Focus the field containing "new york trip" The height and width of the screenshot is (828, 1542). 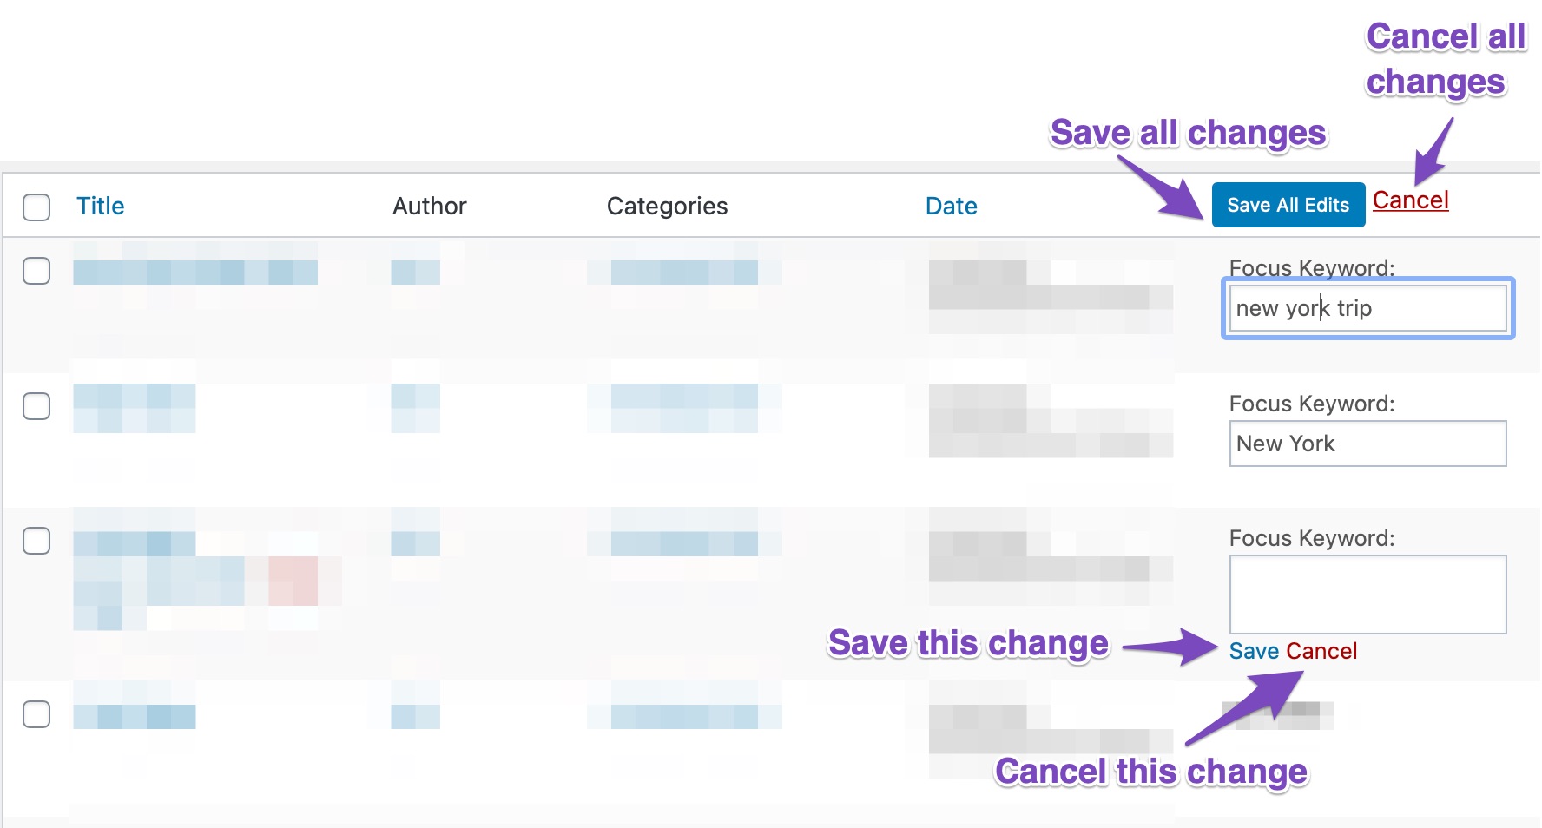[1367, 309]
